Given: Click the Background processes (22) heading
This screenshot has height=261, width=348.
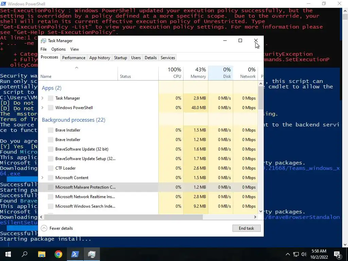Looking at the screenshot, I should coord(73,120).
